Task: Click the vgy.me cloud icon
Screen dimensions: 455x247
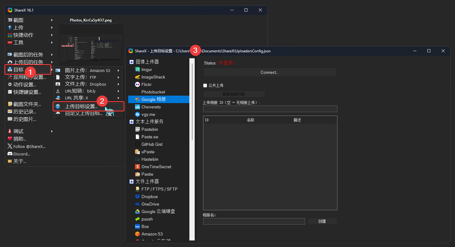Action: 137,114
